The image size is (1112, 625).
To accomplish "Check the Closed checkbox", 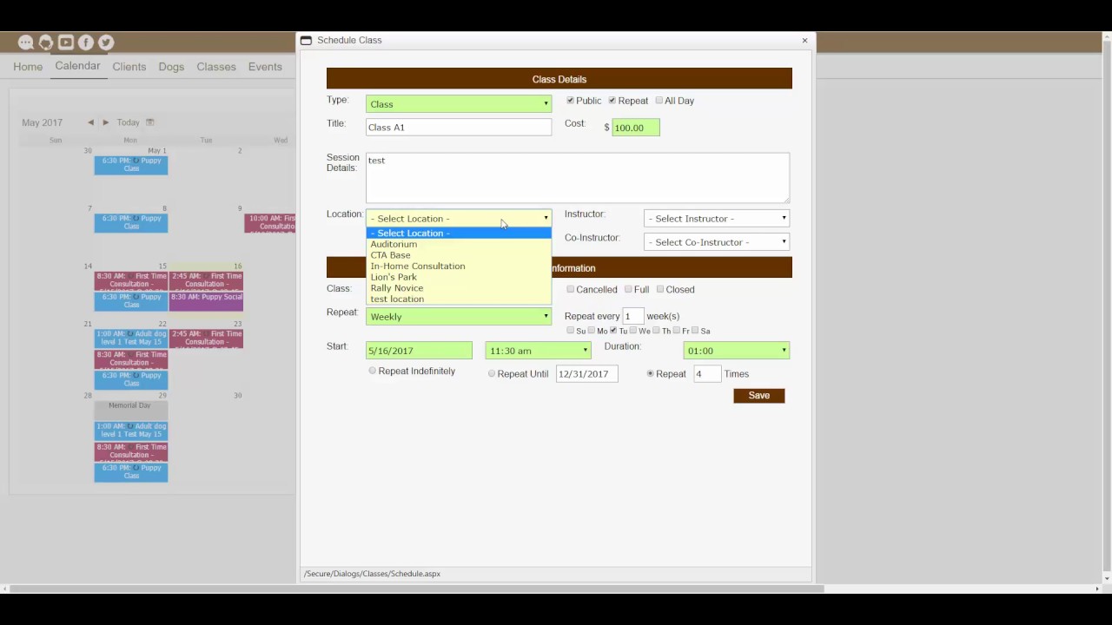I will coord(660,289).
